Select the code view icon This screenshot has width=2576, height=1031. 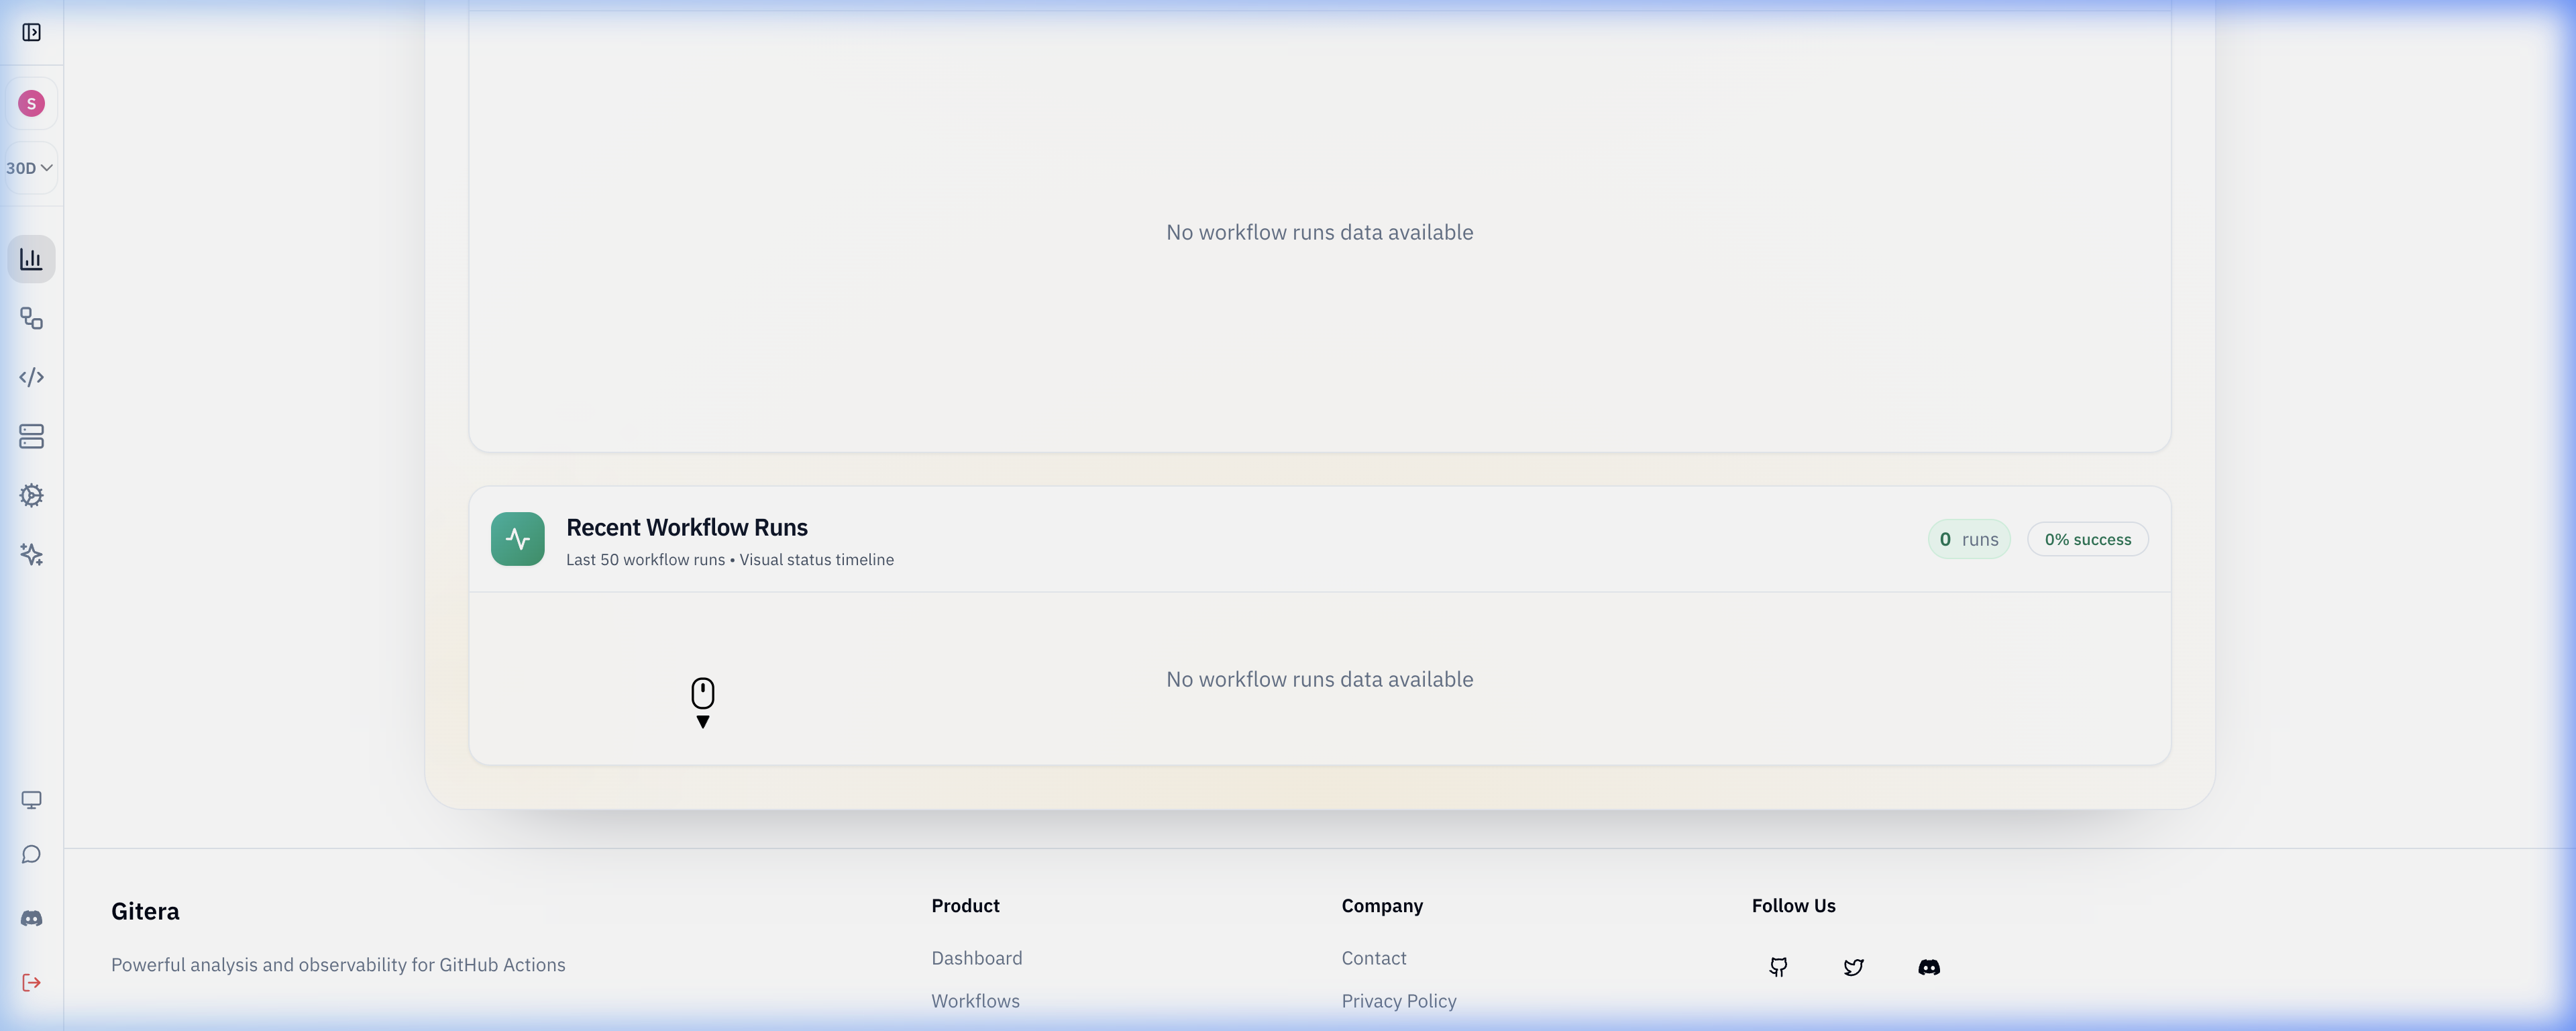click(31, 377)
